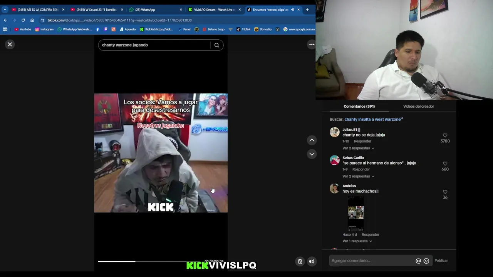Open the apps grid in bookmarks bar
The width and height of the screenshot is (493, 277).
click(x=5, y=29)
